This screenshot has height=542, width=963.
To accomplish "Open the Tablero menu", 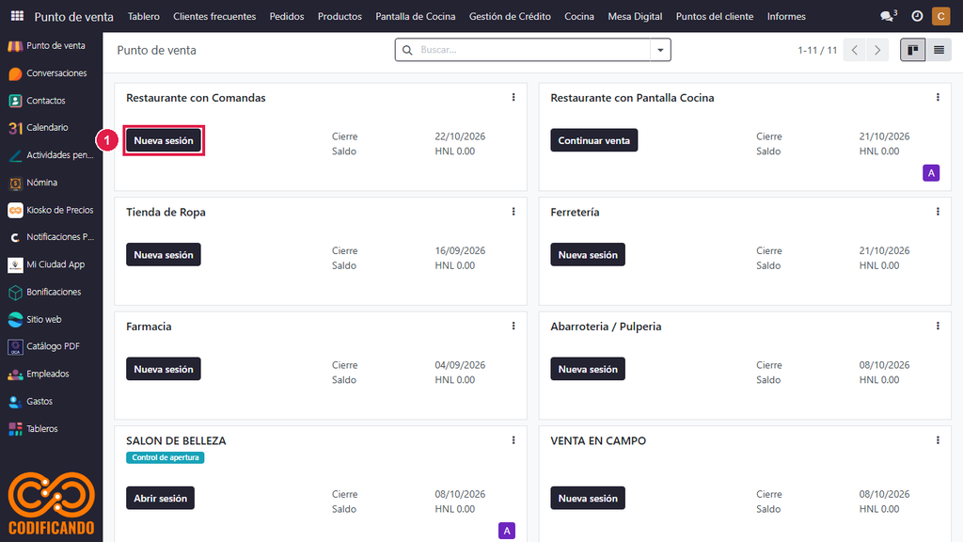I will point(144,16).
